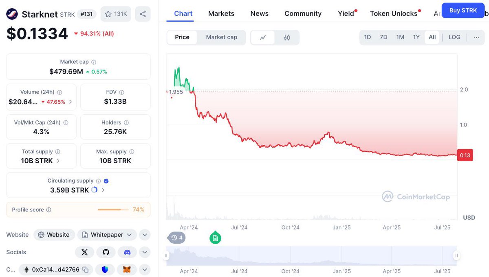Open the News tab
This screenshot has width=489, height=277.
coord(260,13)
